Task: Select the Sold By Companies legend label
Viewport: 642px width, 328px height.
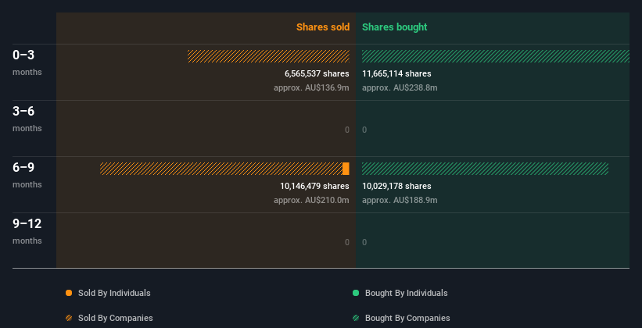Action: click(x=116, y=318)
